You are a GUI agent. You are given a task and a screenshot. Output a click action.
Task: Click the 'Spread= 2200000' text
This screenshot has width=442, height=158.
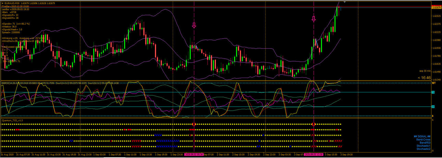[11, 32]
